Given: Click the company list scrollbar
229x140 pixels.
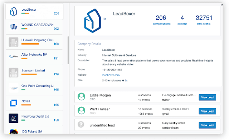Looking at the screenshot, I should coord(68,50).
